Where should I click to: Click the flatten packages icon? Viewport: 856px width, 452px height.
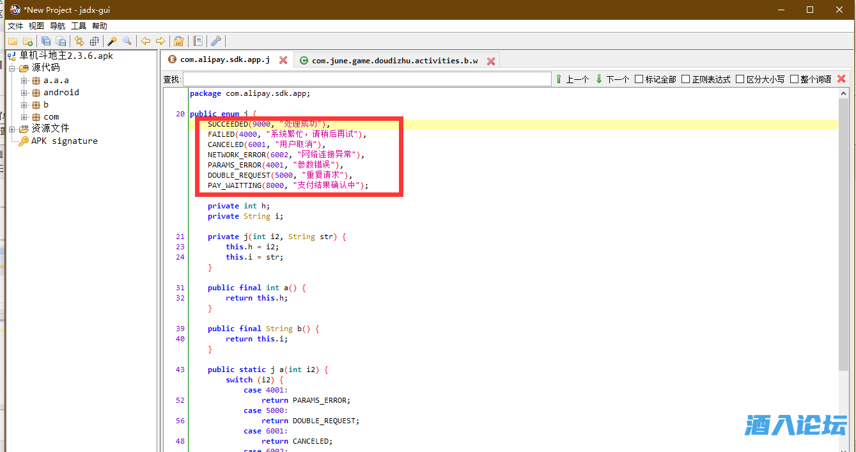point(93,41)
